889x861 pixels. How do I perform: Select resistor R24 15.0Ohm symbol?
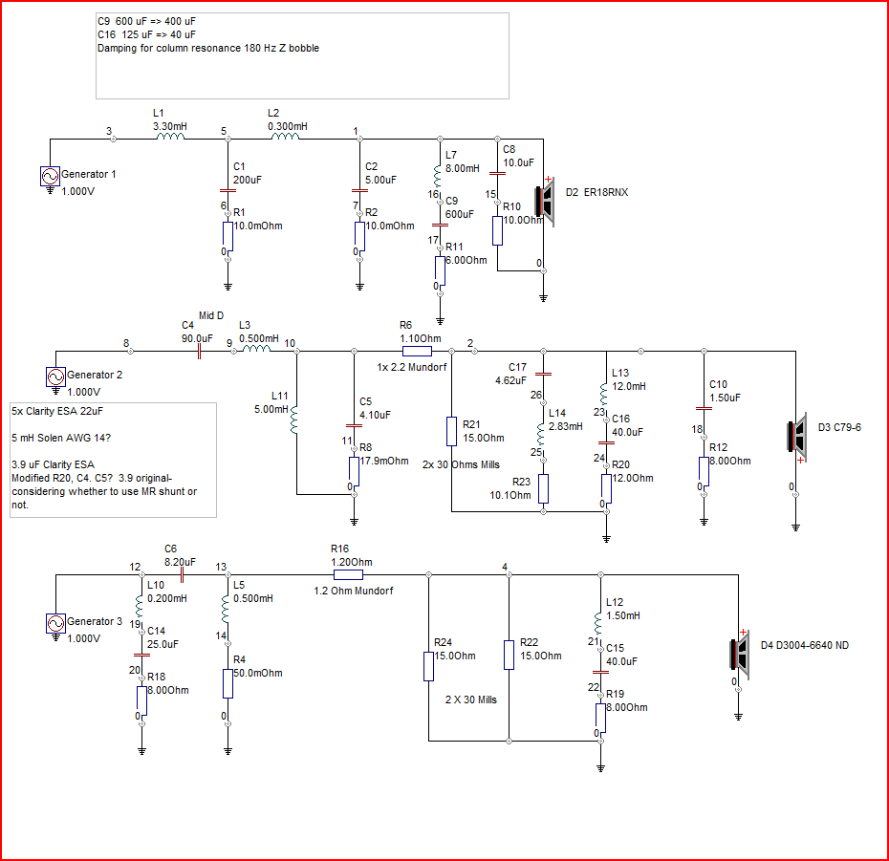(x=428, y=667)
